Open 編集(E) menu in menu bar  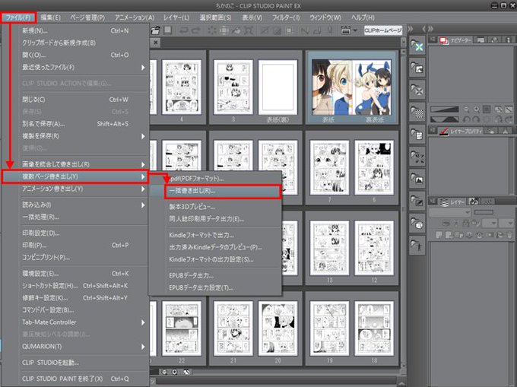(50, 17)
